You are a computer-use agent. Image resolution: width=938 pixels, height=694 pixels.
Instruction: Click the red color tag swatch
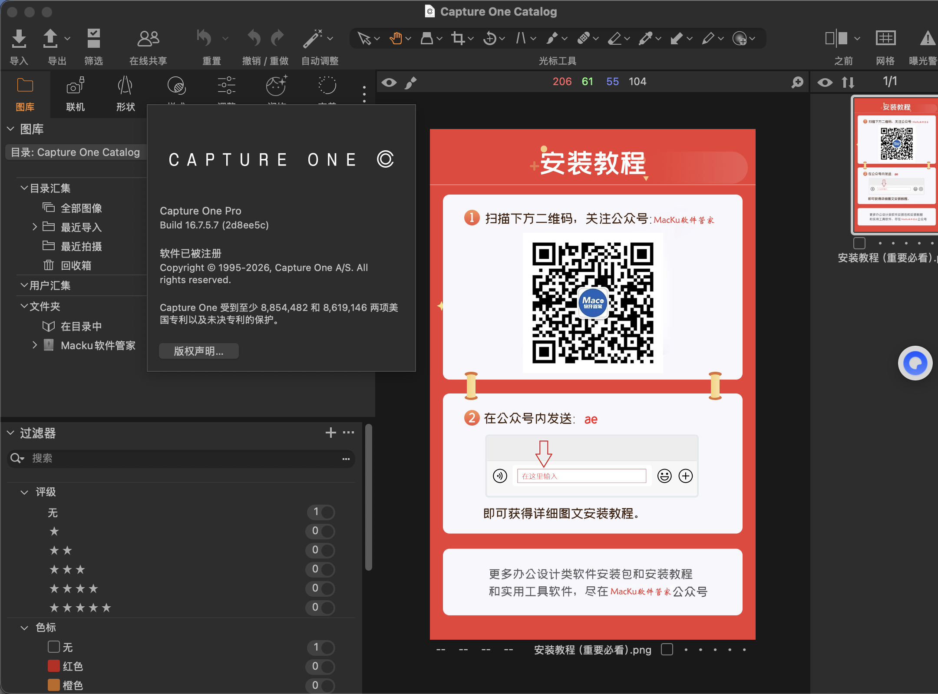54,666
